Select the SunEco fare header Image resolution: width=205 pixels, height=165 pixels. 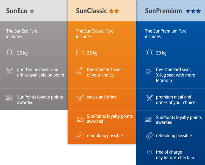34,11
